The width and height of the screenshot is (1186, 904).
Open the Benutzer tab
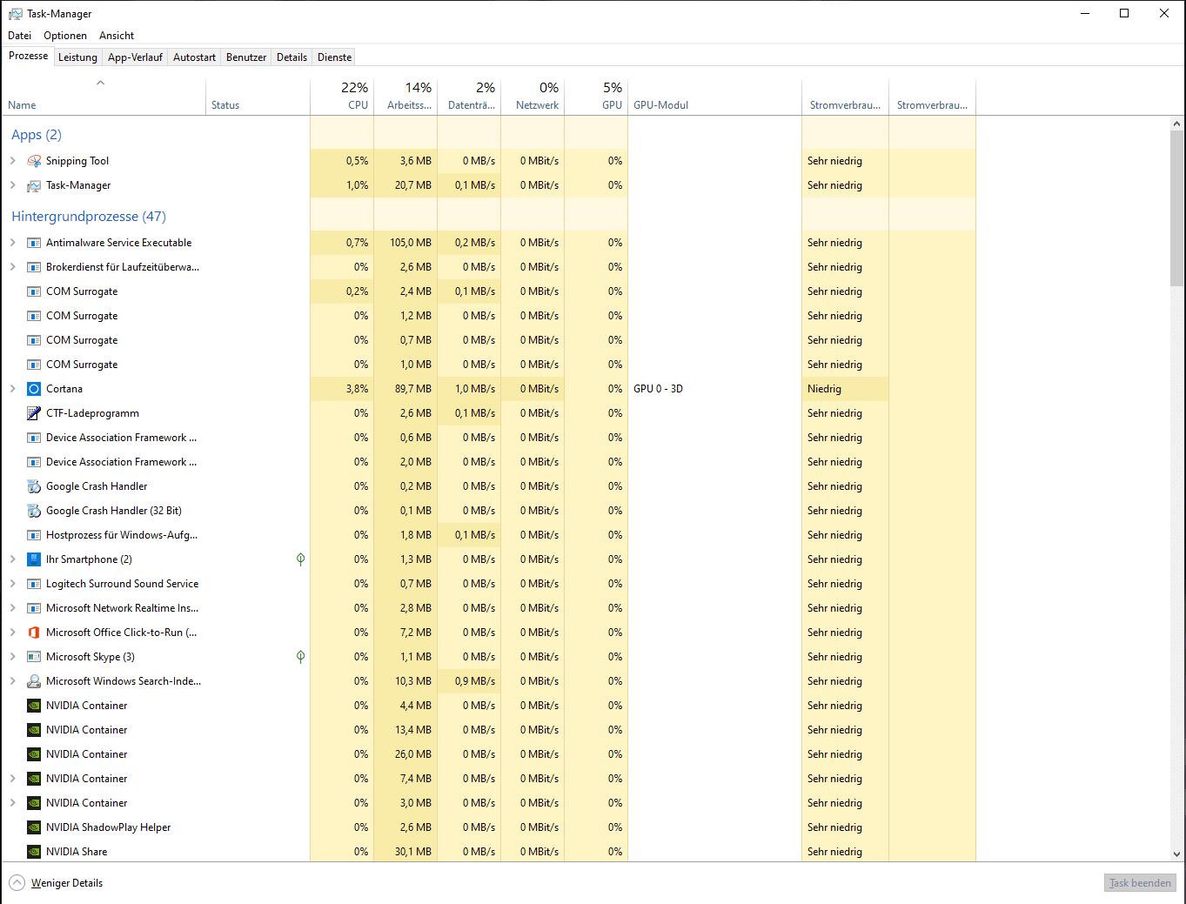(x=246, y=57)
